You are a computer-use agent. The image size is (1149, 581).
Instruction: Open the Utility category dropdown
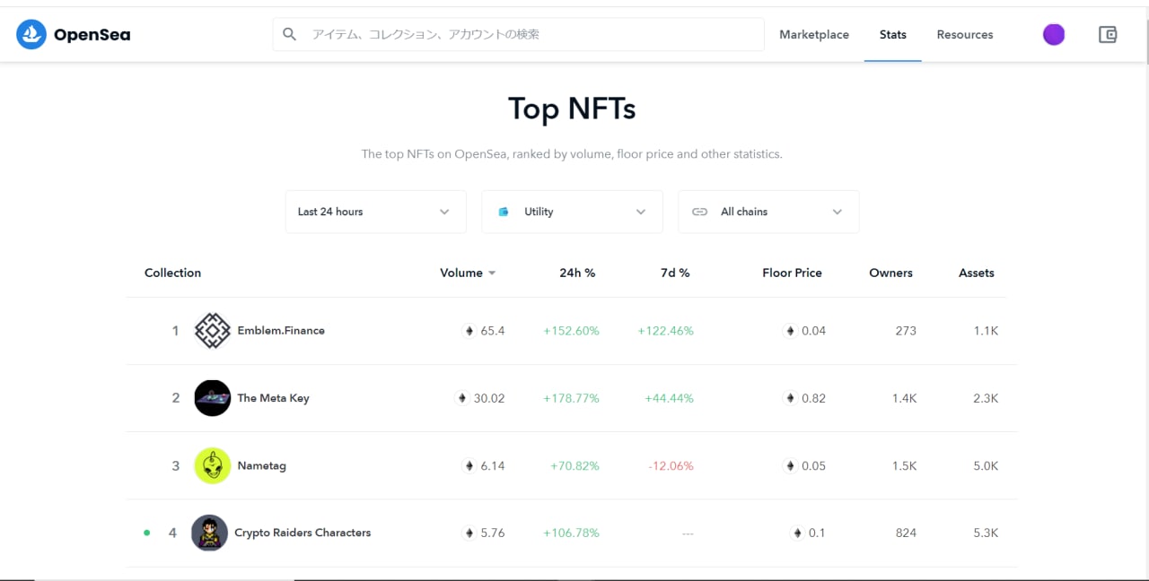coord(572,212)
